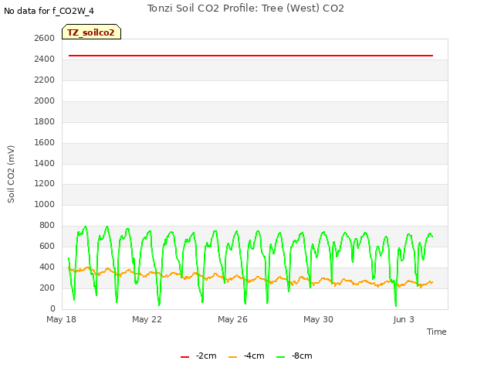Click the 2400 y-axis tick label
The width and height of the screenshot is (494, 371).
[45, 59]
